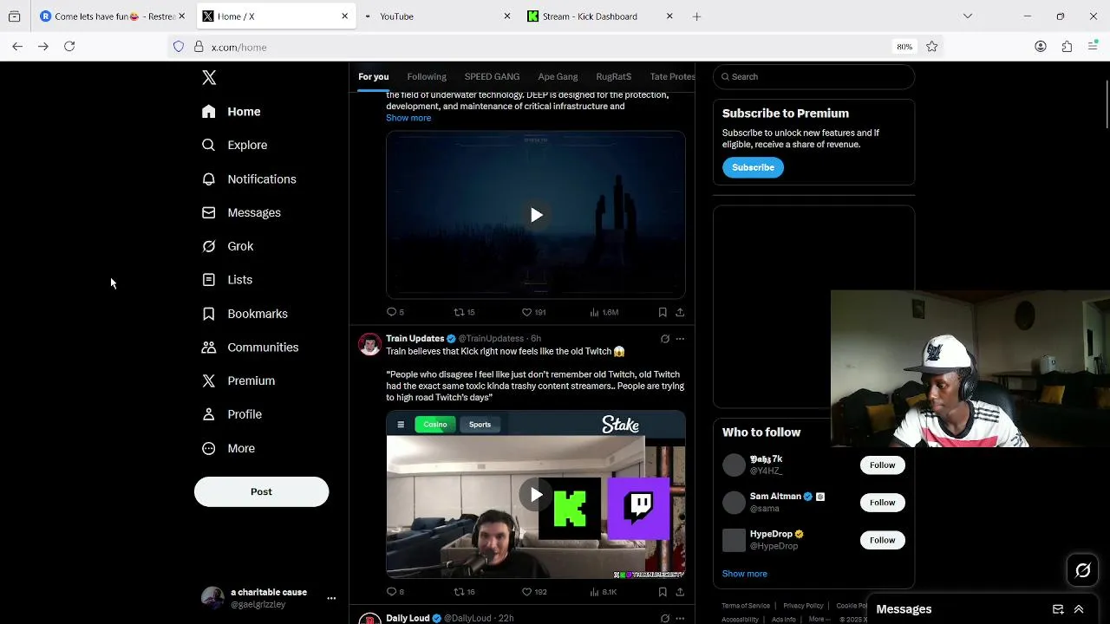Show more accounts to follow
Viewport: 1110px width, 624px height.
pyautogui.click(x=744, y=574)
